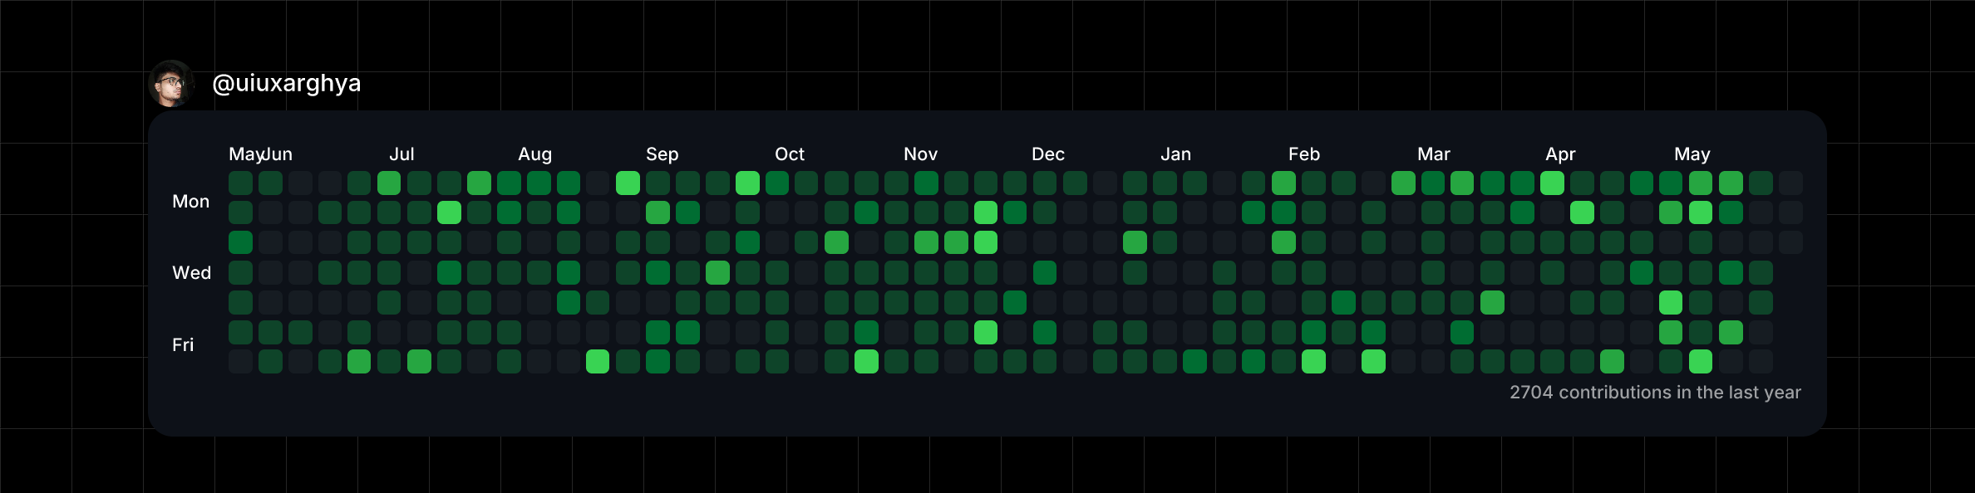This screenshot has height=493, width=1975.
Task: Select the Dec month label
Action: click(1047, 154)
